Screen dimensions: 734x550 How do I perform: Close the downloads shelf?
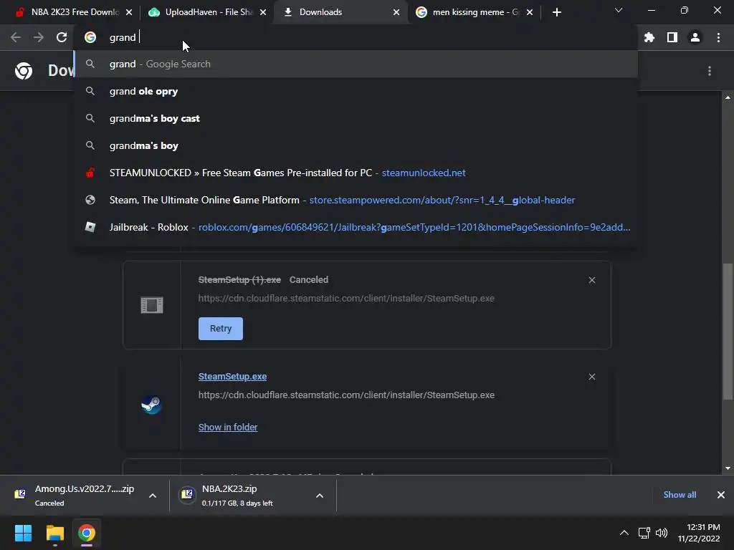tap(721, 495)
